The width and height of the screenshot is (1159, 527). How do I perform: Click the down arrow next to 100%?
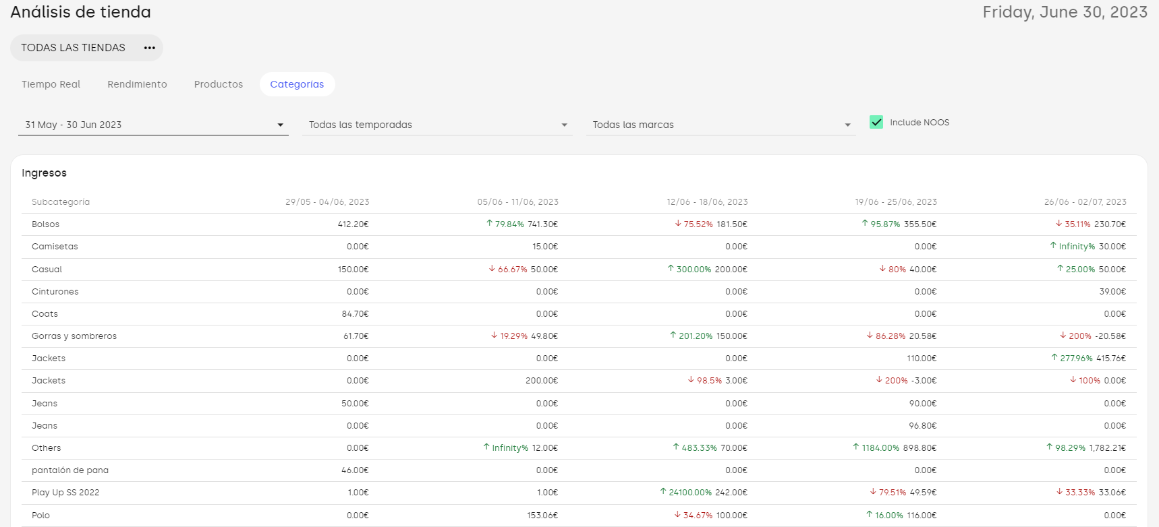[x=1073, y=379]
